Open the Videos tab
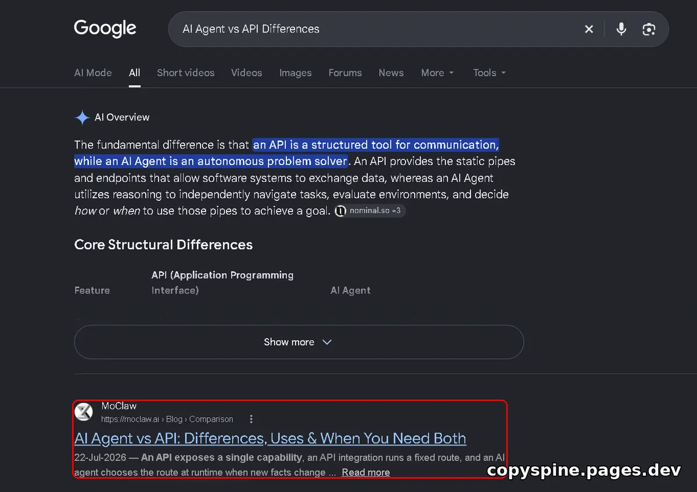This screenshot has height=492, width=697. point(247,73)
